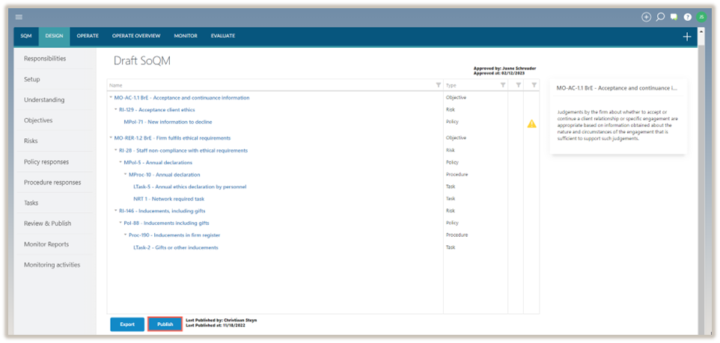Image resolution: width=720 pixels, height=343 pixels.
Task: Open LTask-2 Gifts or other inducements
Action: click(175, 247)
